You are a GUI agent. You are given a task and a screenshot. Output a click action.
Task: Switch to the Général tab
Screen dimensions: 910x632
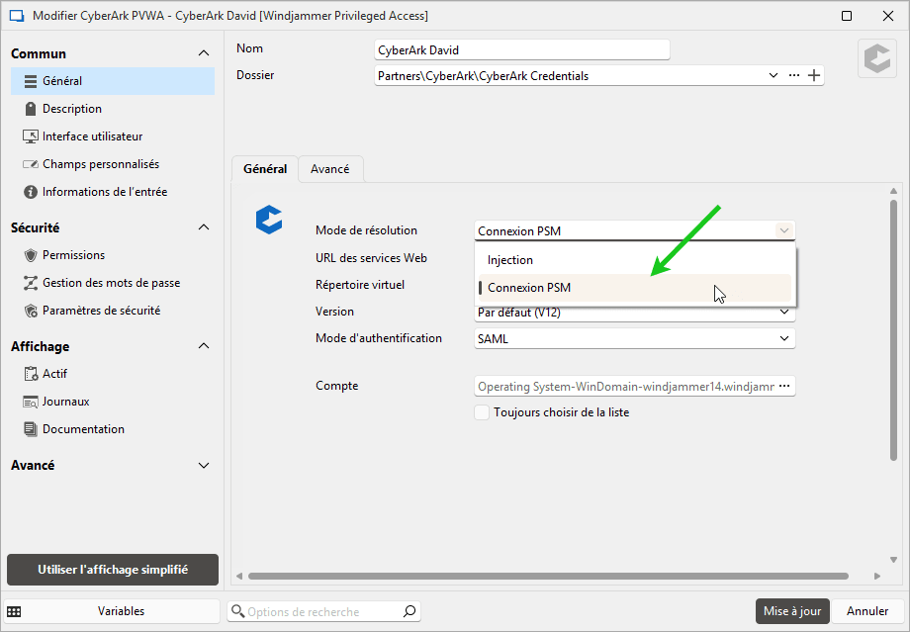pyautogui.click(x=264, y=168)
